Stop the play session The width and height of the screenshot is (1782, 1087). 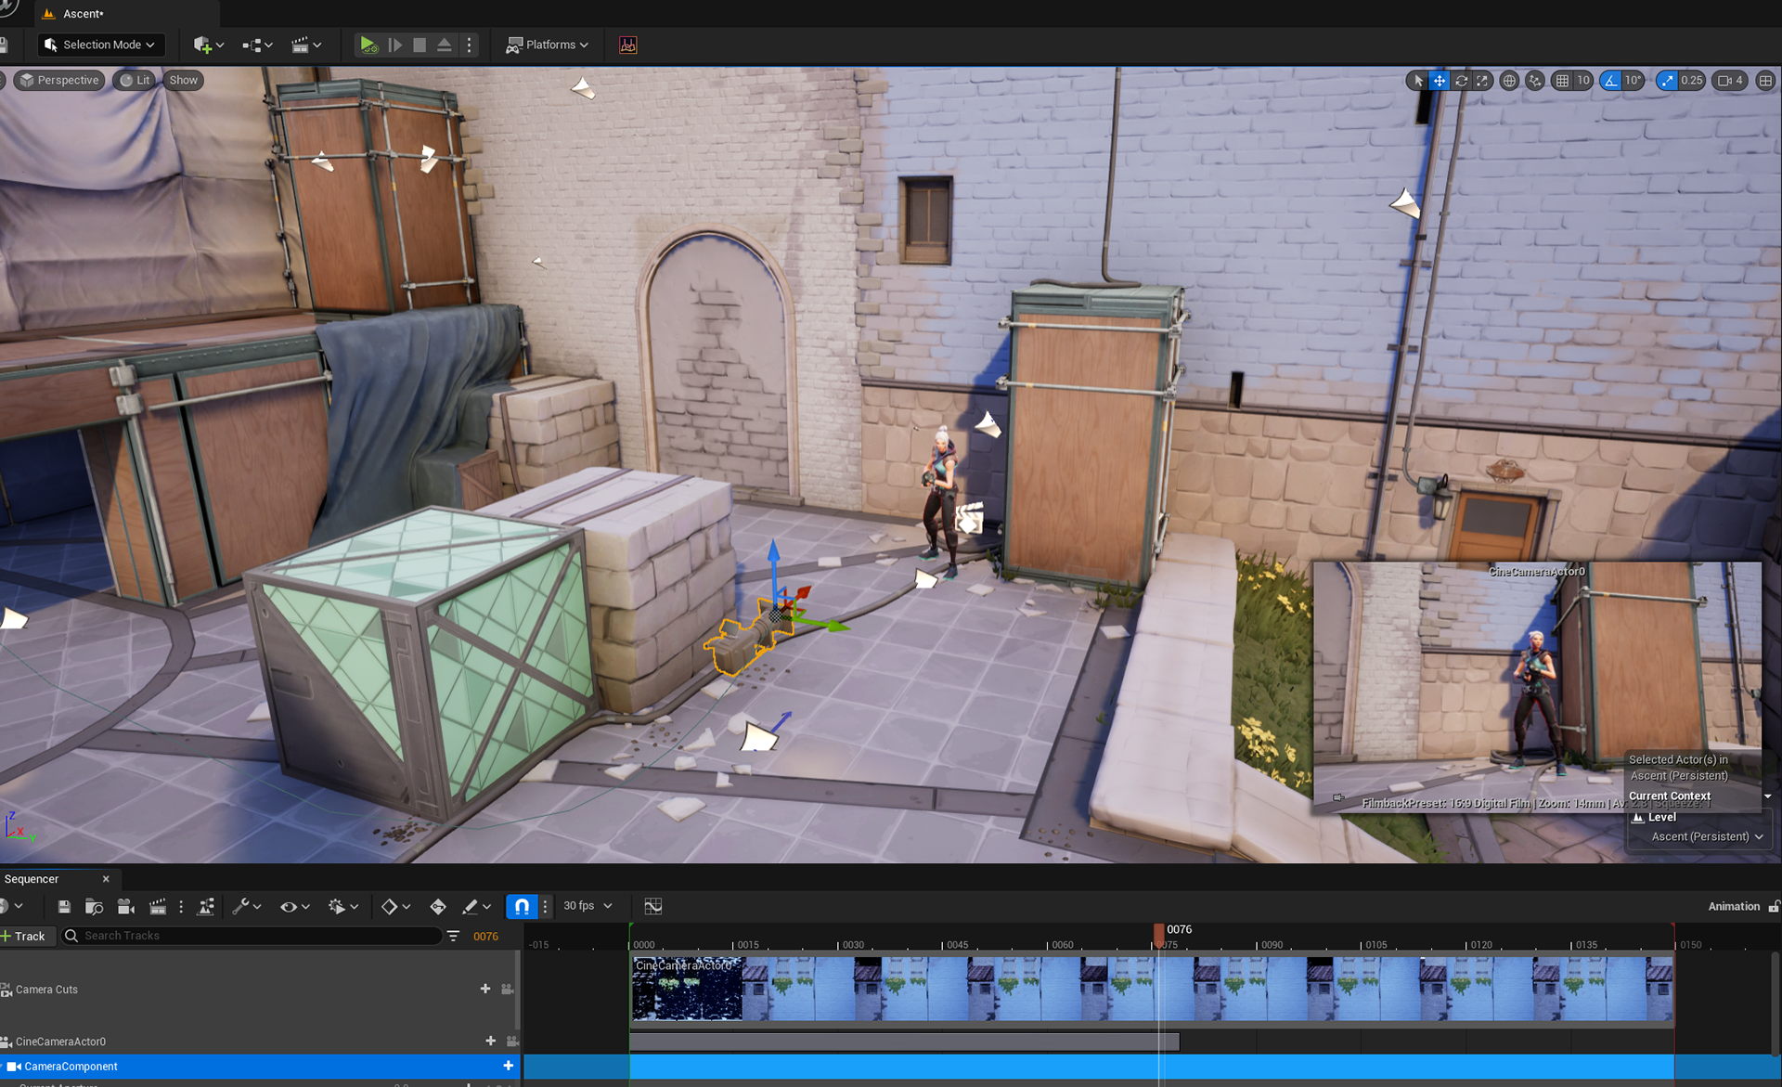point(420,45)
